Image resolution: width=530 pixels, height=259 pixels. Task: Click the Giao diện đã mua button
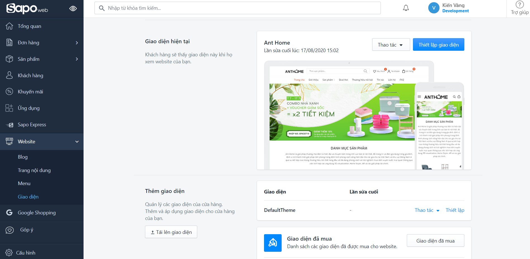(435, 241)
